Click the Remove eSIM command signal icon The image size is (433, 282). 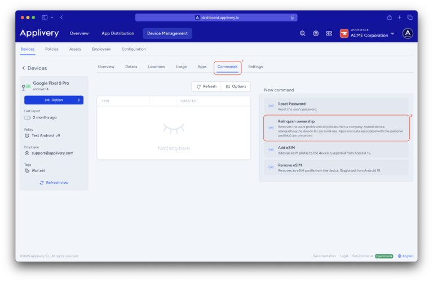tap(271, 167)
